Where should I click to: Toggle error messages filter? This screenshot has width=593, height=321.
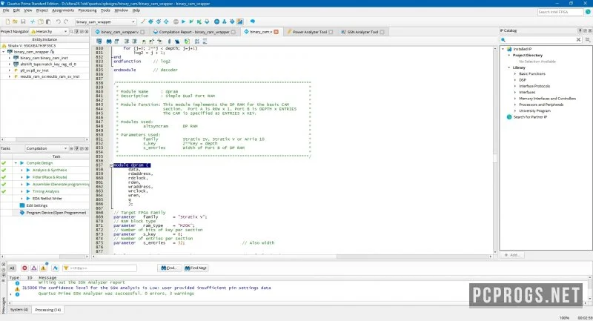point(24,268)
